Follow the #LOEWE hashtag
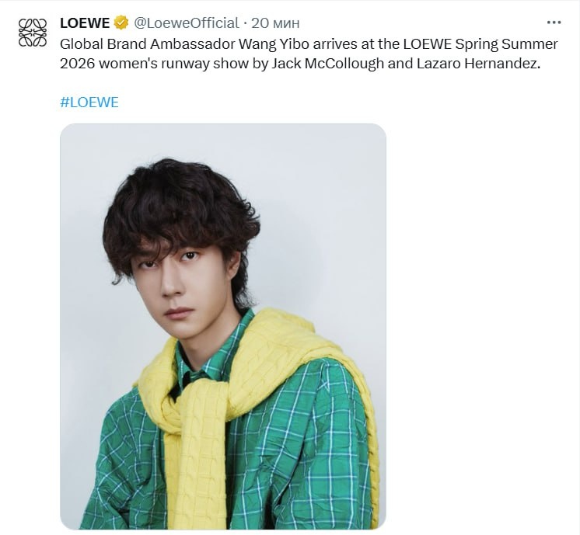Viewport: 580px width, 535px height. [89, 102]
